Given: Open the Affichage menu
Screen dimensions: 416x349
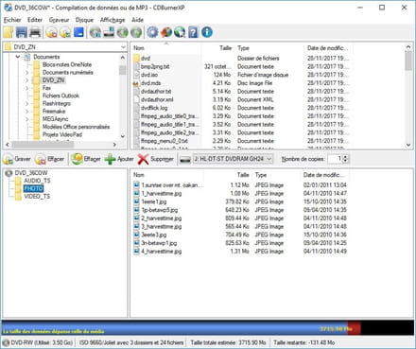Looking at the screenshot, I should tap(113, 20).
